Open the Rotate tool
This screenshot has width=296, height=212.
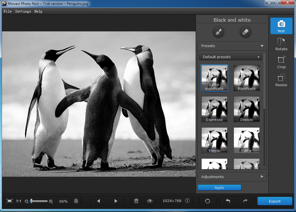(281, 44)
